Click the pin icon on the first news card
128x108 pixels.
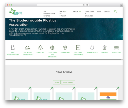[x=30, y=88]
